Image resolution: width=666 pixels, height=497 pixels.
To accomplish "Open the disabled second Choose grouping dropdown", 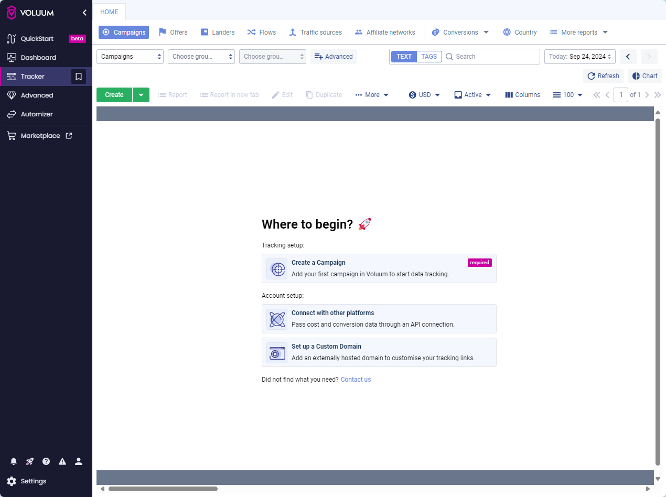I will (x=273, y=57).
